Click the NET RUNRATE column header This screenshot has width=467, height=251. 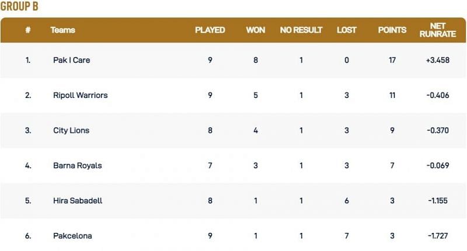tap(437, 30)
